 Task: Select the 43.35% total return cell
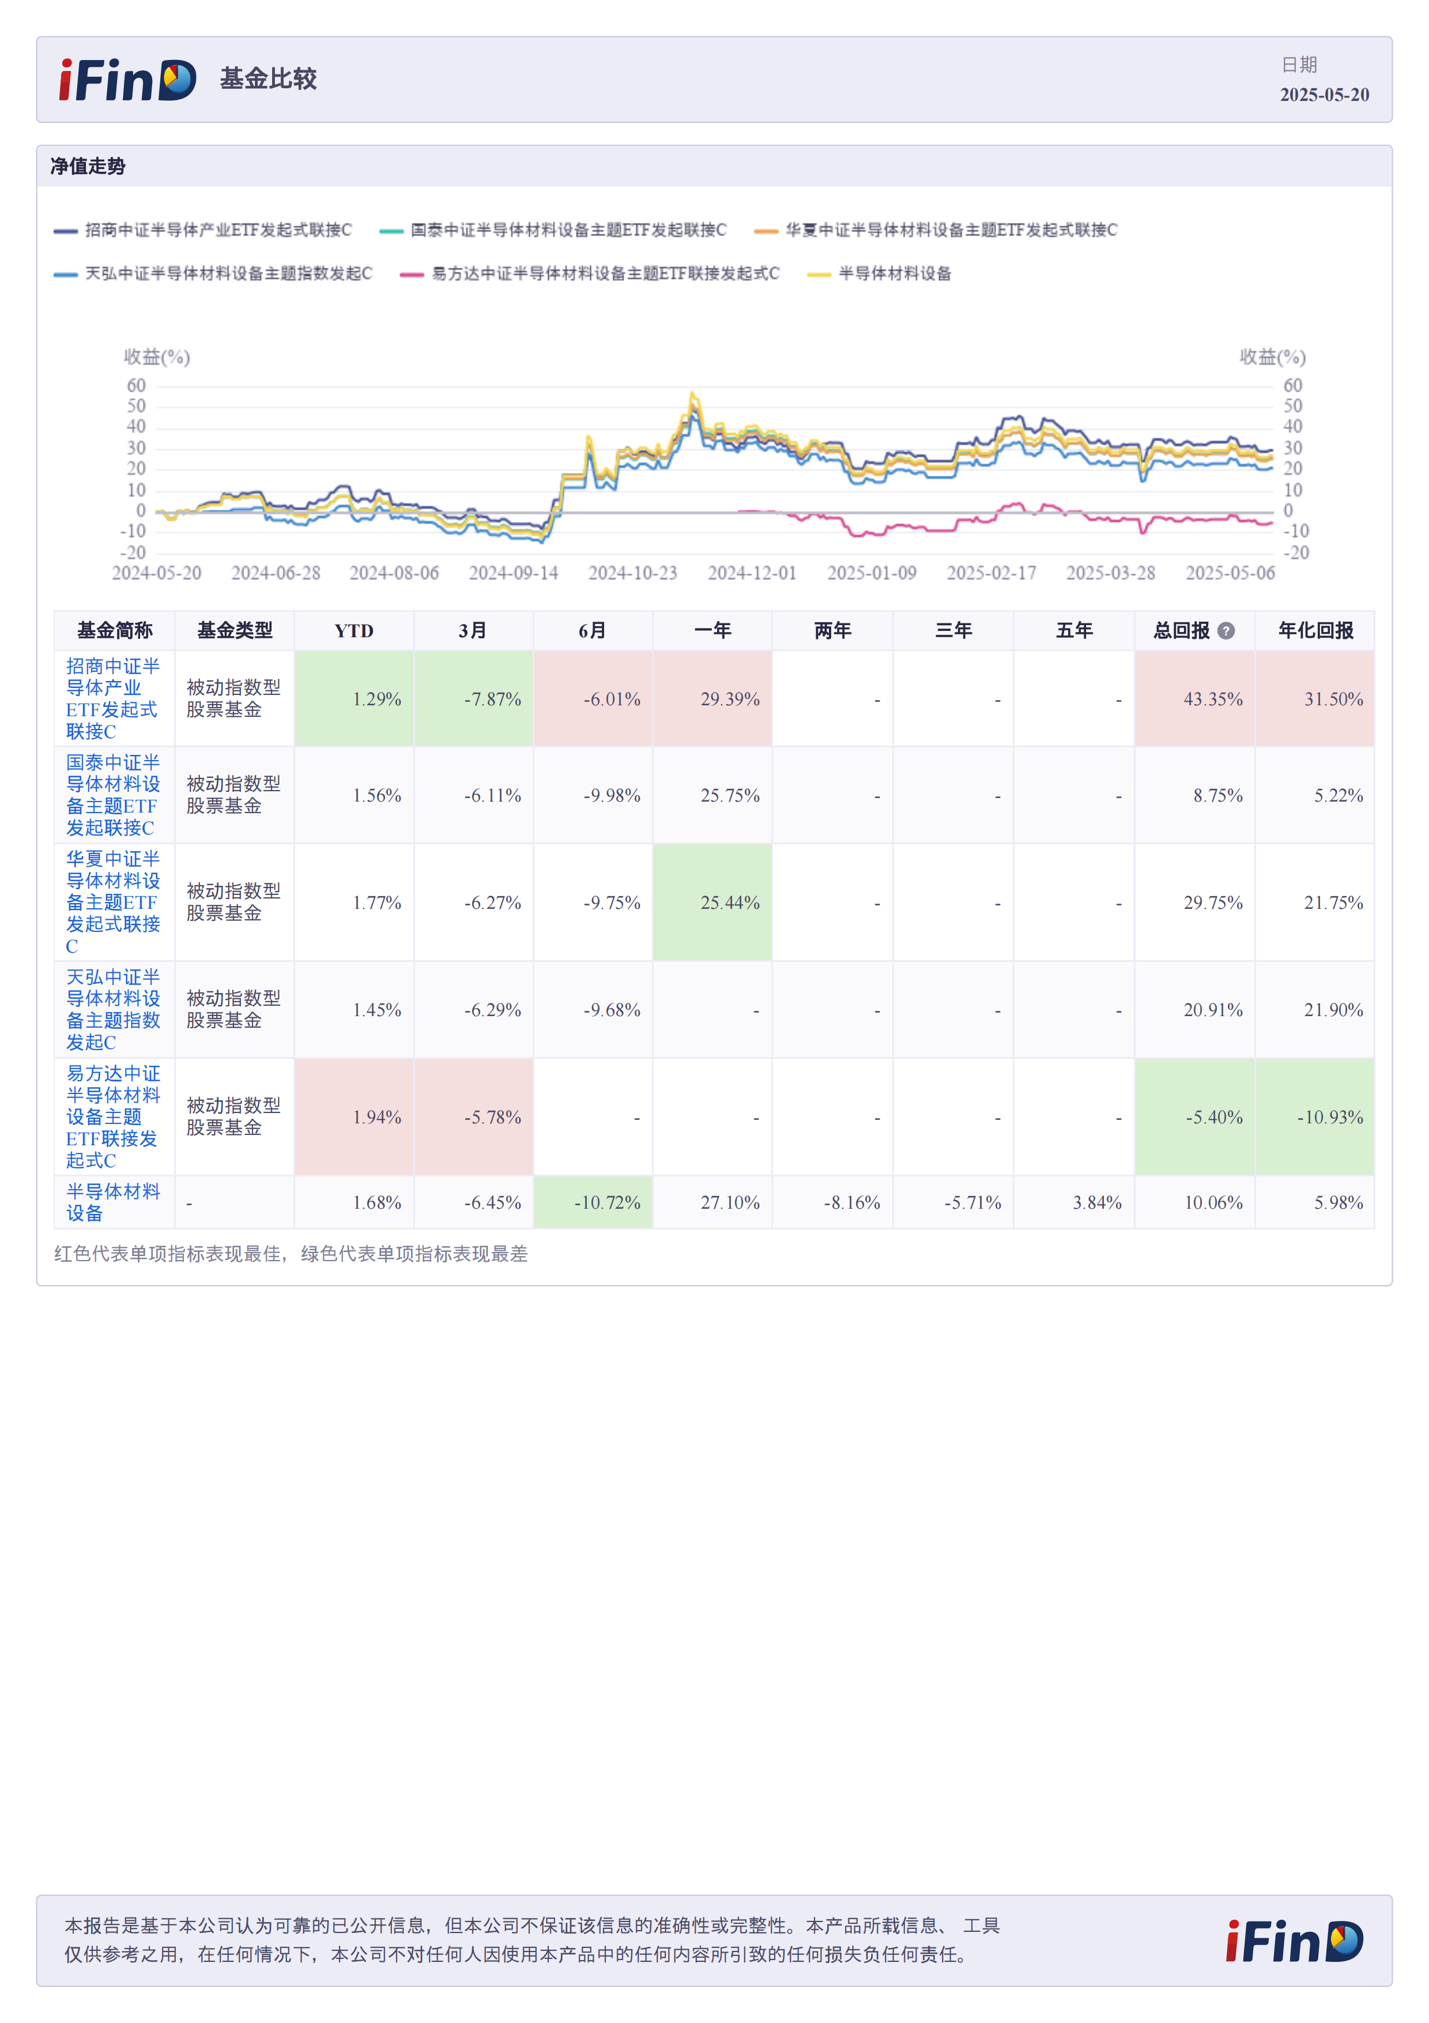click(1195, 699)
